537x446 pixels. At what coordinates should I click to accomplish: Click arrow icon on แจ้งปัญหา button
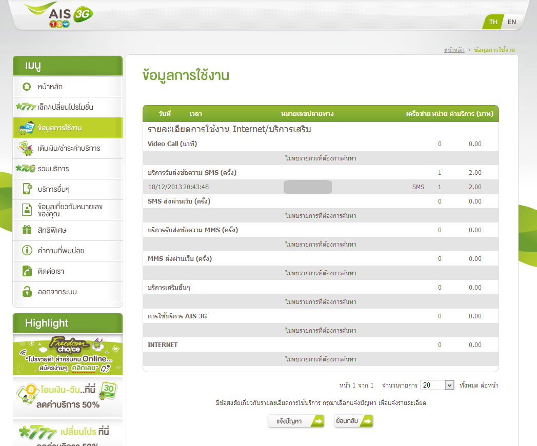point(318,421)
